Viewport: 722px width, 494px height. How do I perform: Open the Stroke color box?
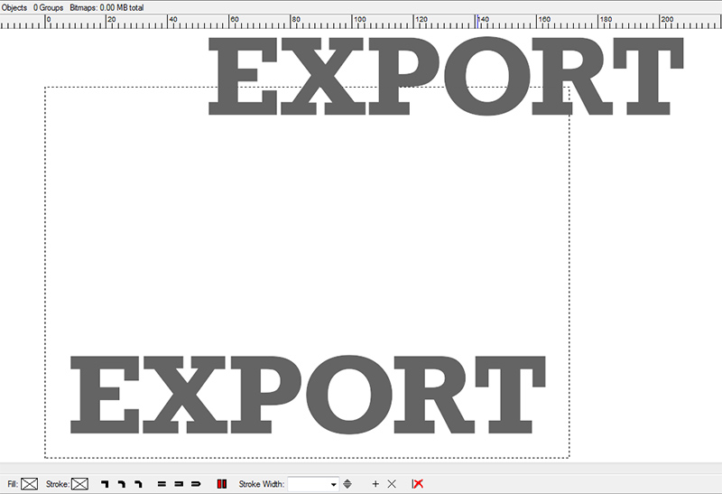(79, 484)
